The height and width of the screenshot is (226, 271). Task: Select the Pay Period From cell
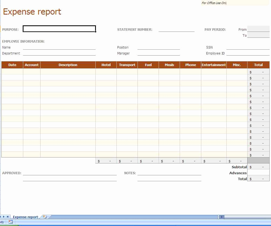pos(258,29)
